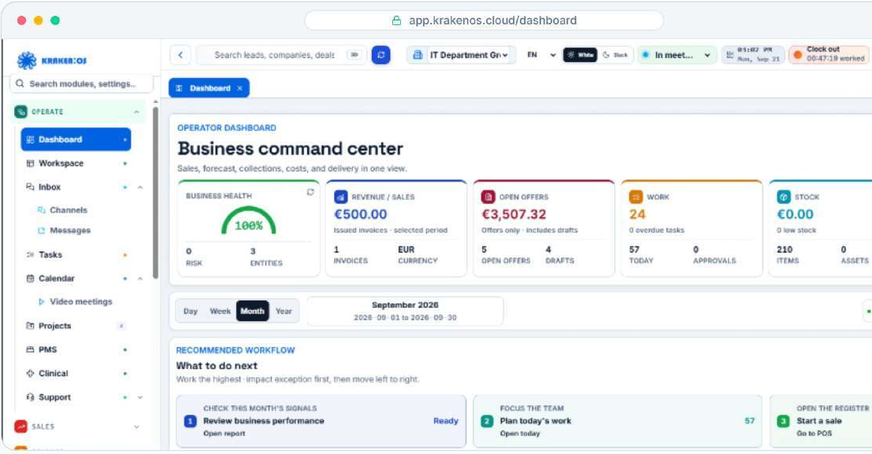Screen dimensions: 872x454
Task: Click the Search modules, settings field
Action: [x=82, y=84]
